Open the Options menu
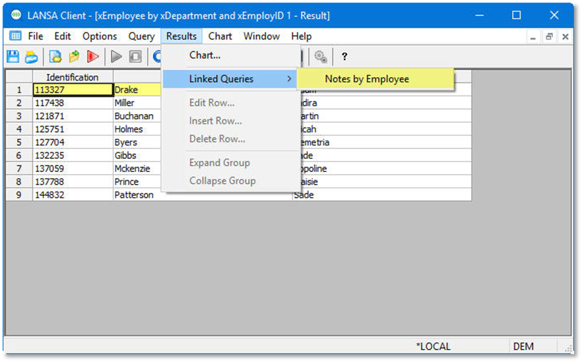This screenshot has width=582, height=362. [x=100, y=36]
